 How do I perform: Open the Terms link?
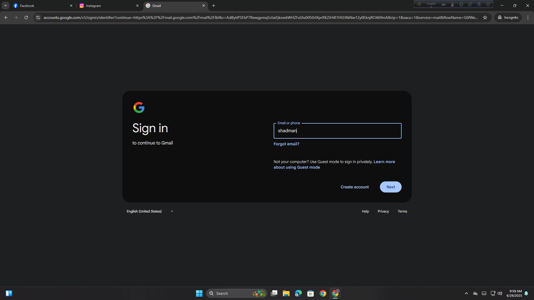coord(402,211)
